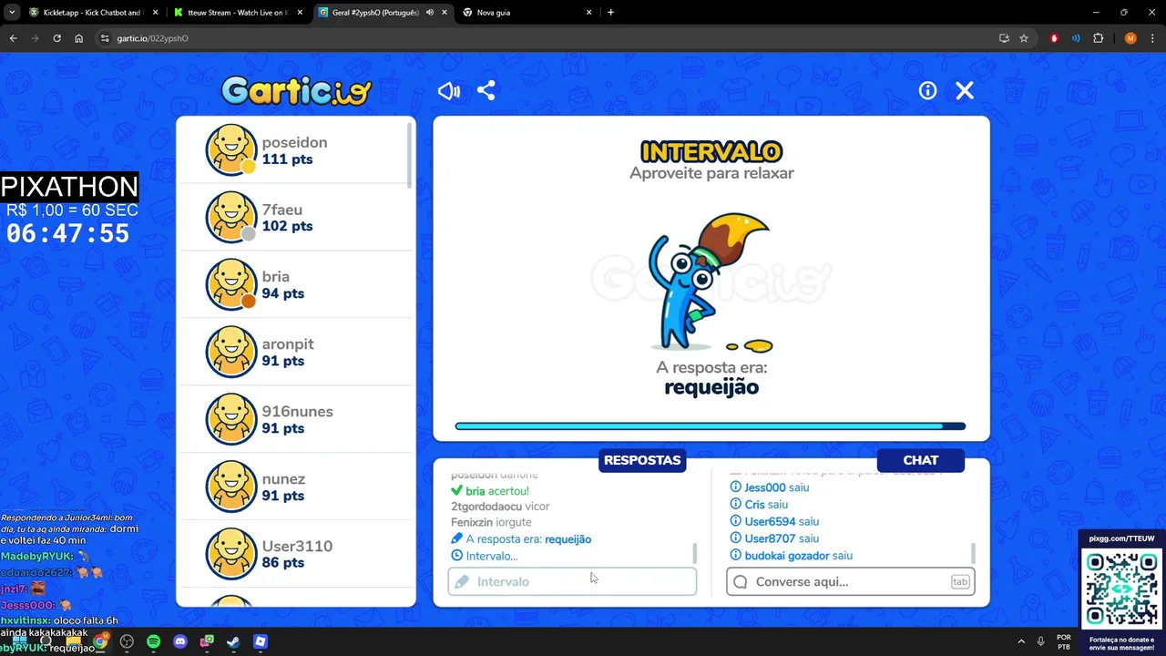This screenshot has height=656, width=1166.
Task: Click the 'requeijão' answer text in answers list
Action: pos(568,539)
